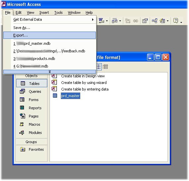Select Create table by entering data
Screen dimensions: 189x181
click(85, 89)
